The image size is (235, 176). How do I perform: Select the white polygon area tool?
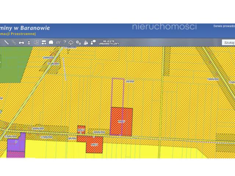coord(51,43)
